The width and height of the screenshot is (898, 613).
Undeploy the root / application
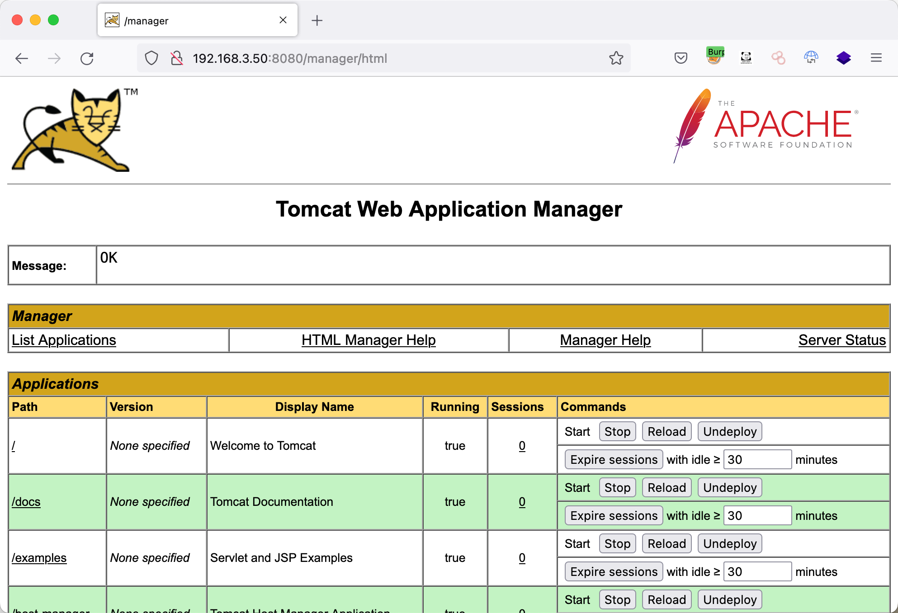click(x=729, y=432)
